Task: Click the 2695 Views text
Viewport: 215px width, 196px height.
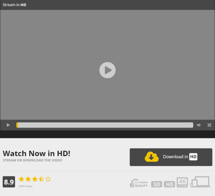Action: 25,186
